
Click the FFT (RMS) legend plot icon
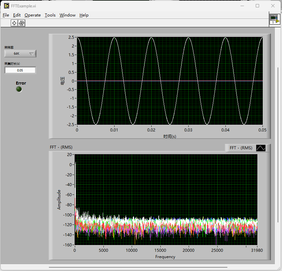(x=261, y=148)
